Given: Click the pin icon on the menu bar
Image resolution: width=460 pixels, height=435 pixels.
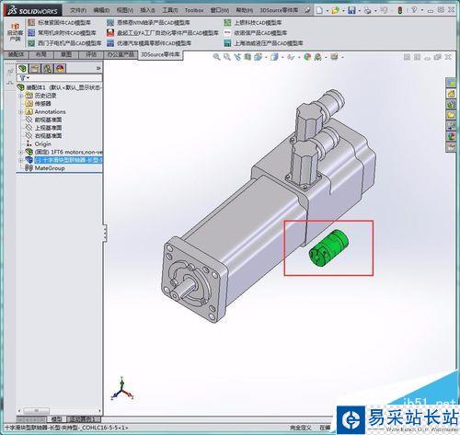Looking at the screenshot, I should coord(307,10).
